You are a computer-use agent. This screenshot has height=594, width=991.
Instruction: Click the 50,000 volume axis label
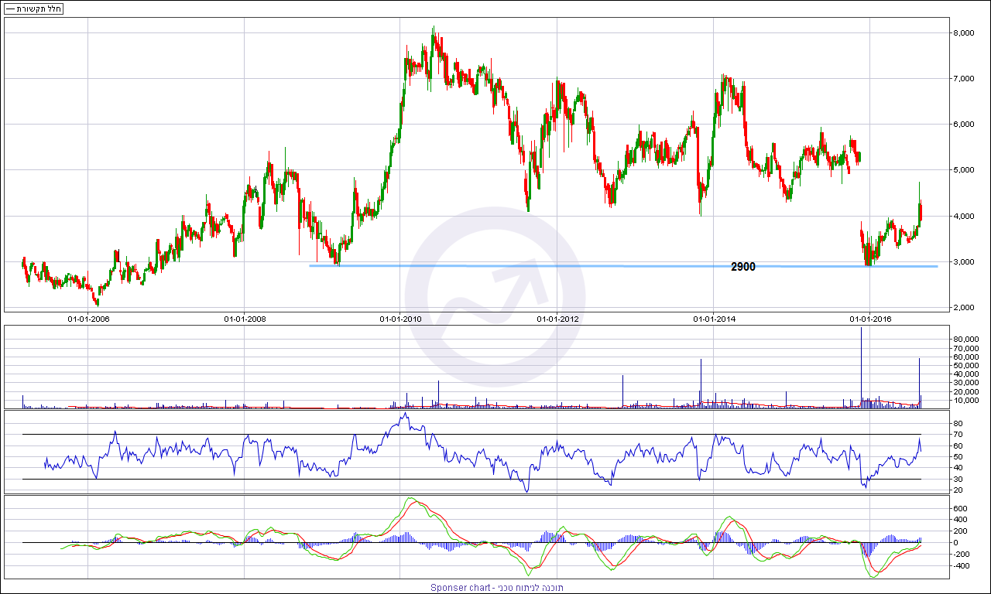coord(968,366)
